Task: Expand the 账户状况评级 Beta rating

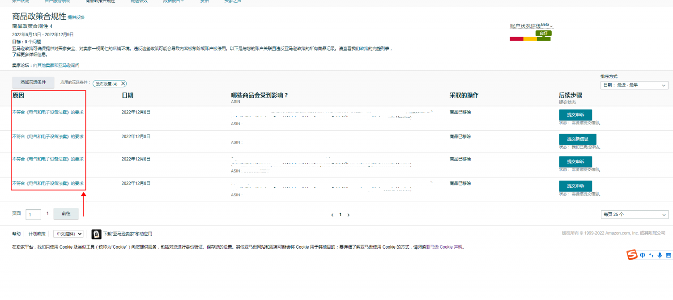Action: point(531,26)
